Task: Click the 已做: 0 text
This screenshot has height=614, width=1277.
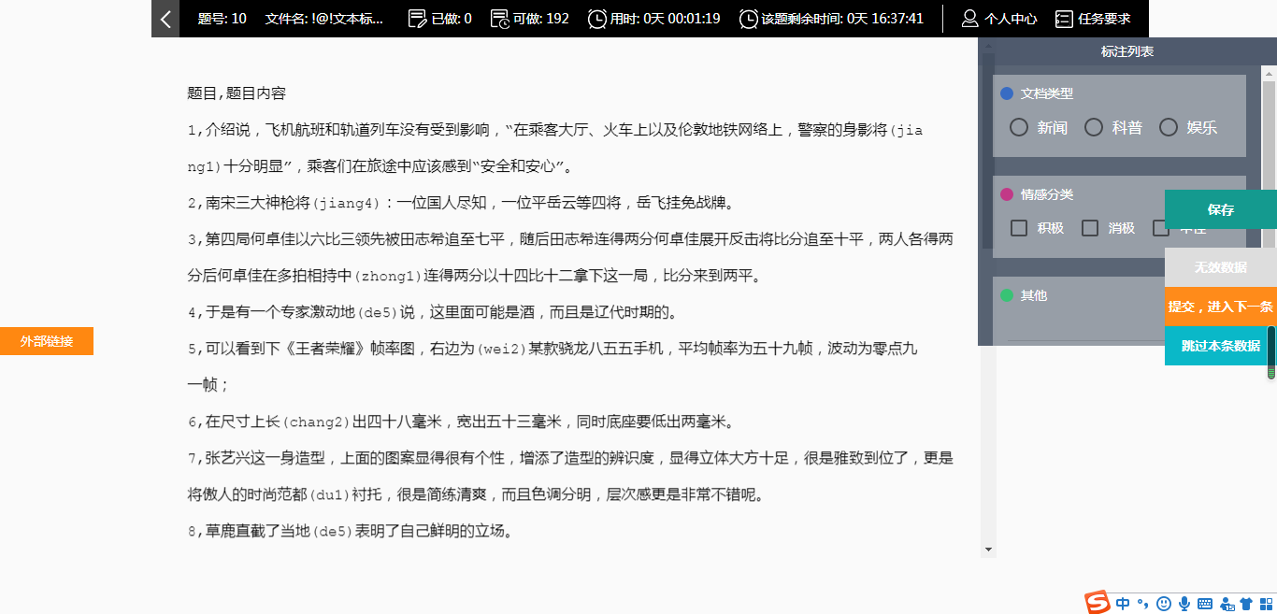Action: click(x=452, y=19)
